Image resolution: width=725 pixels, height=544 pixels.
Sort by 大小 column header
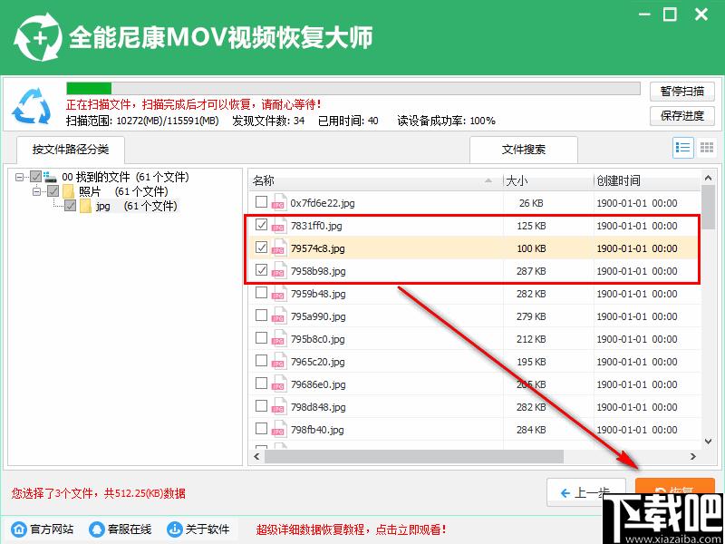[548, 180]
